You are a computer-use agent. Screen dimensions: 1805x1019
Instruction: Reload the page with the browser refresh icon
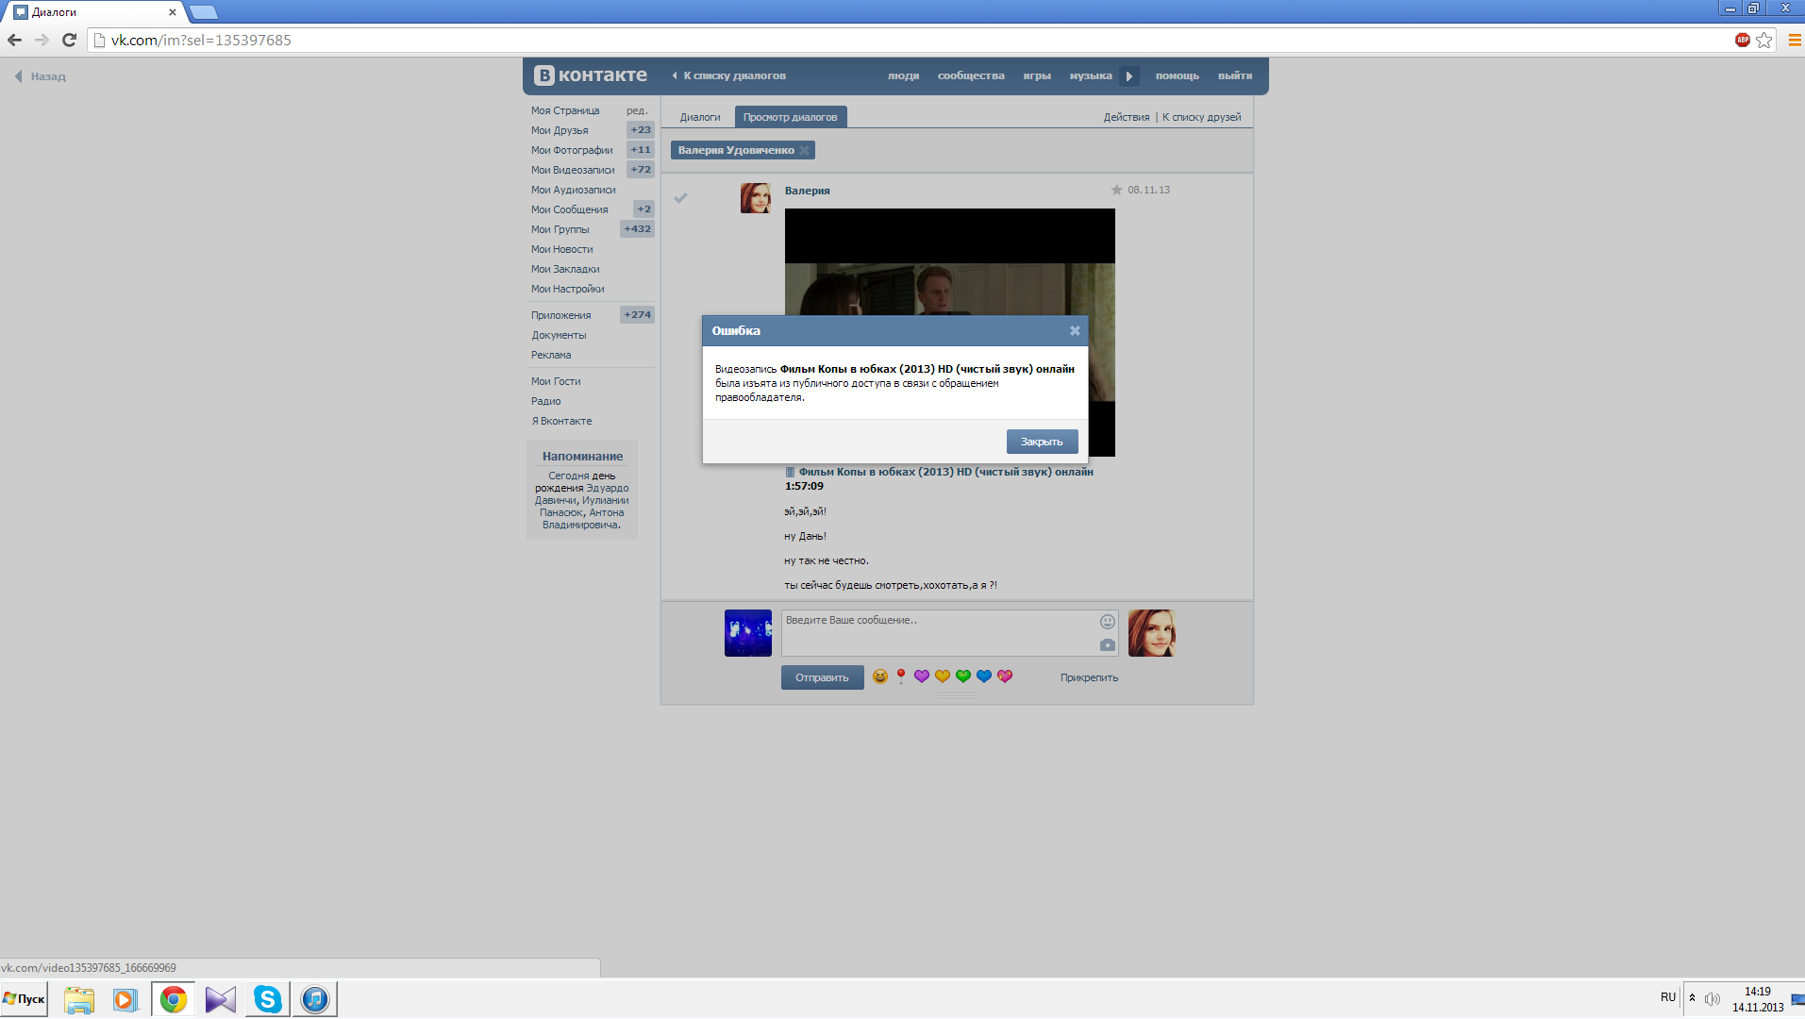pyautogui.click(x=69, y=40)
